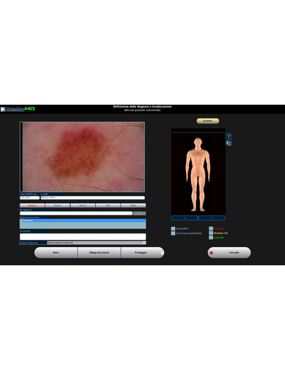Expand the Punteggio dropdown arrow
This screenshot has height=370, width=285.
(x=162, y=253)
